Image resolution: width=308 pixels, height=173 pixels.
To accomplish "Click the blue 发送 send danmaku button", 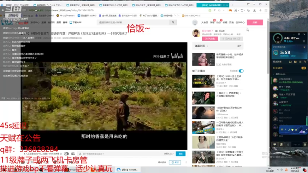I will click(x=180, y=154).
